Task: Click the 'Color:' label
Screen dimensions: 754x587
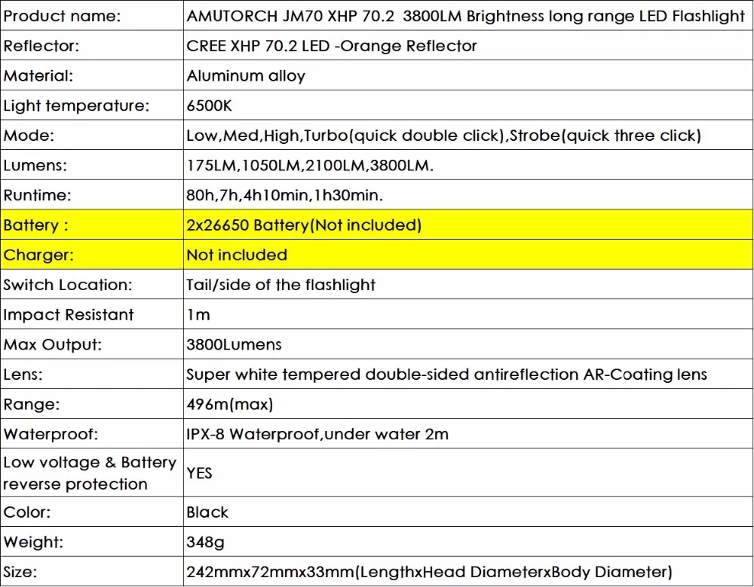Action: (x=27, y=512)
